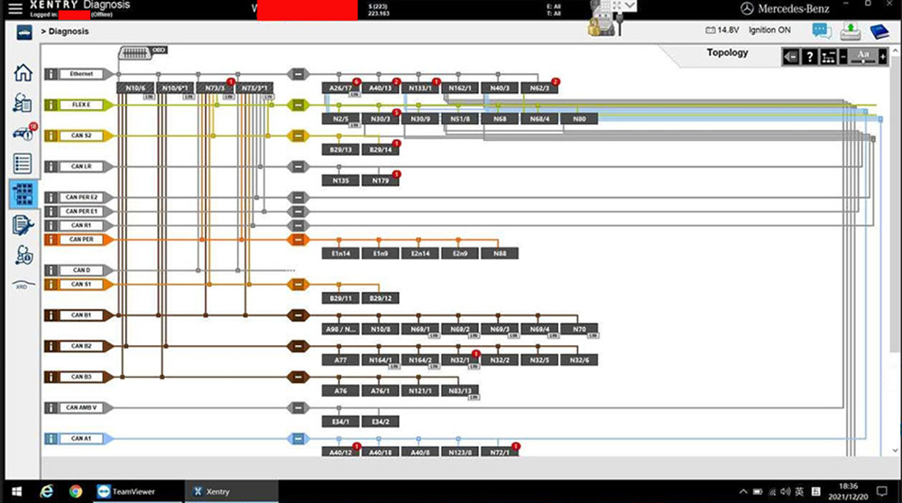
Task: Click the topology back arrow button
Action: 791,56
